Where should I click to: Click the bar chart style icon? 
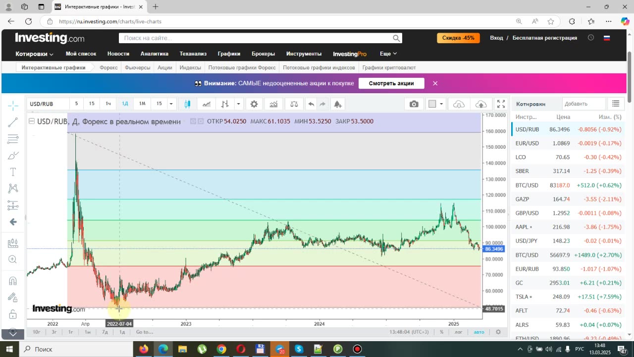pyautogui.click(x=225, y=104)
